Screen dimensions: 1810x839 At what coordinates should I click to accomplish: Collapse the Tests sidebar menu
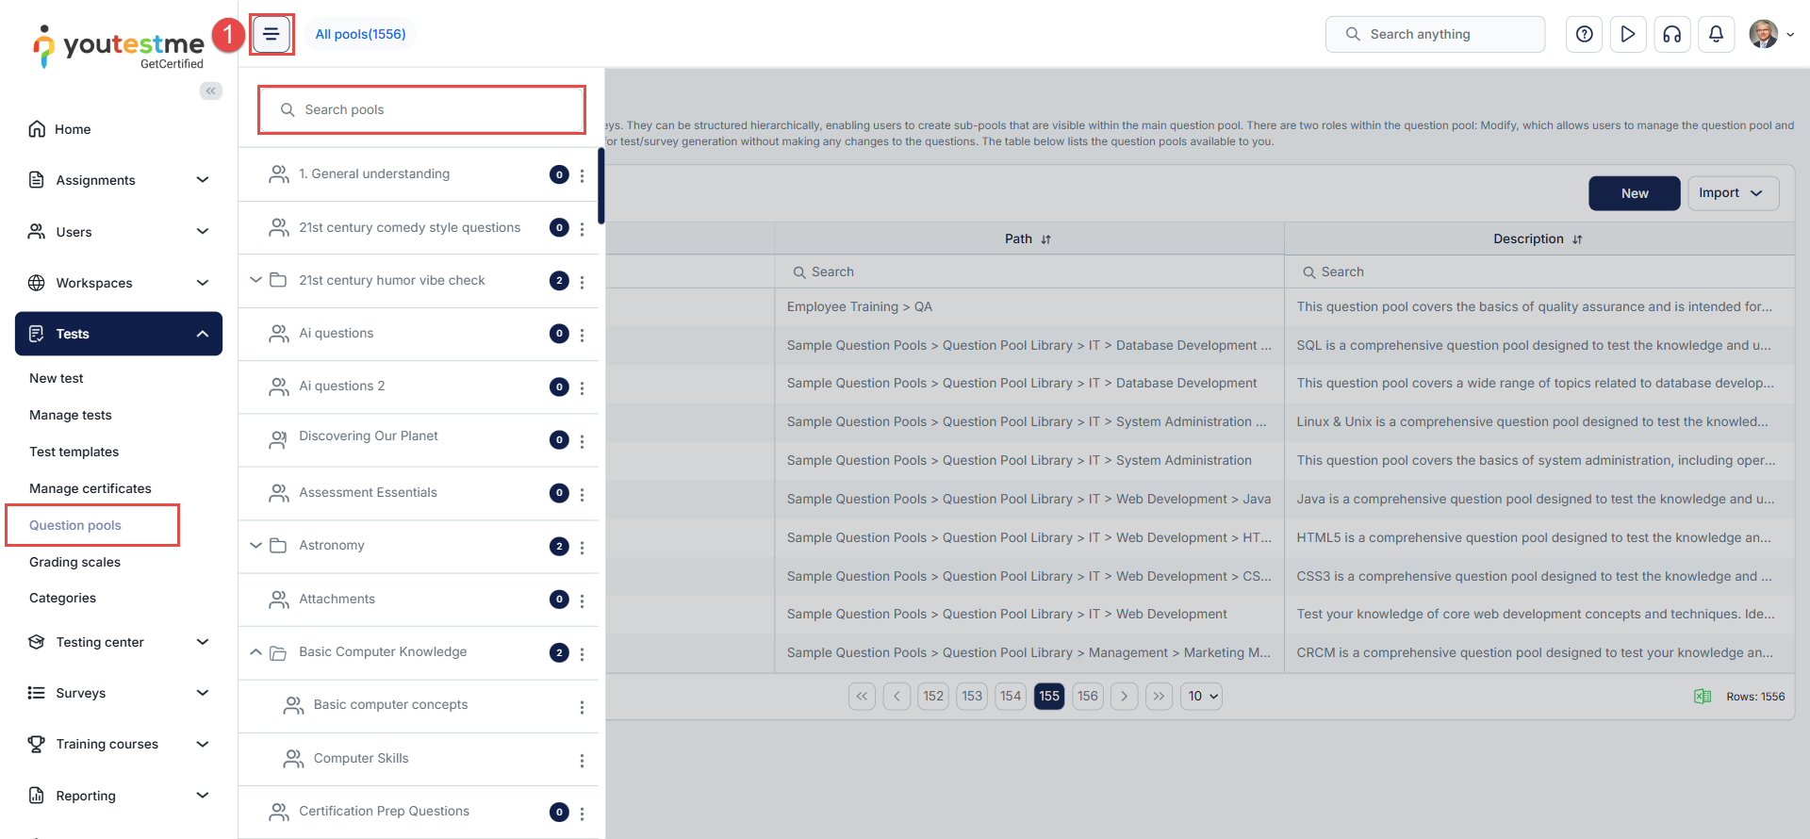[x=203, y=334]
